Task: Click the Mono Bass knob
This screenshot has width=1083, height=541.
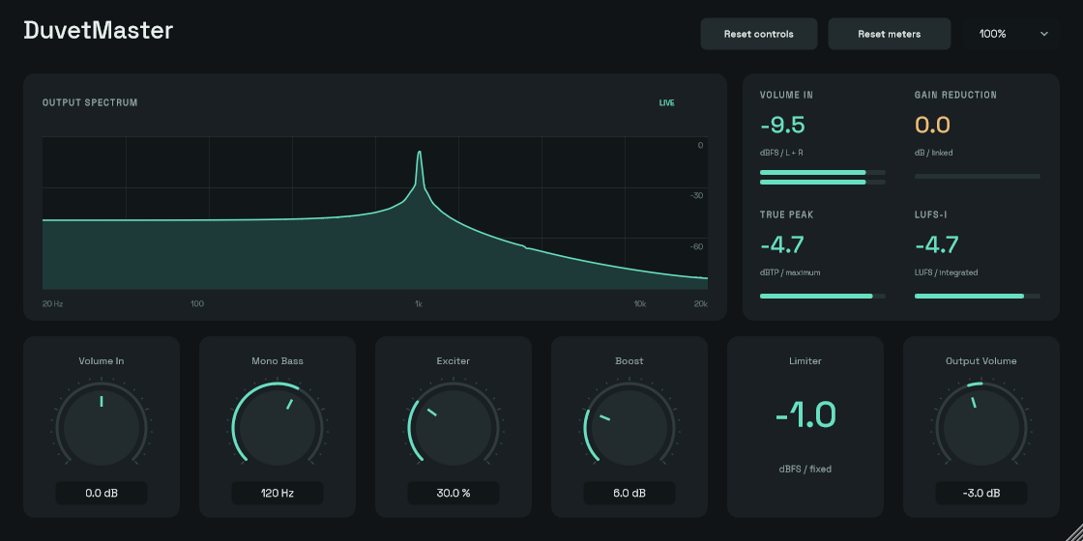Action: [x=278, y=427]
